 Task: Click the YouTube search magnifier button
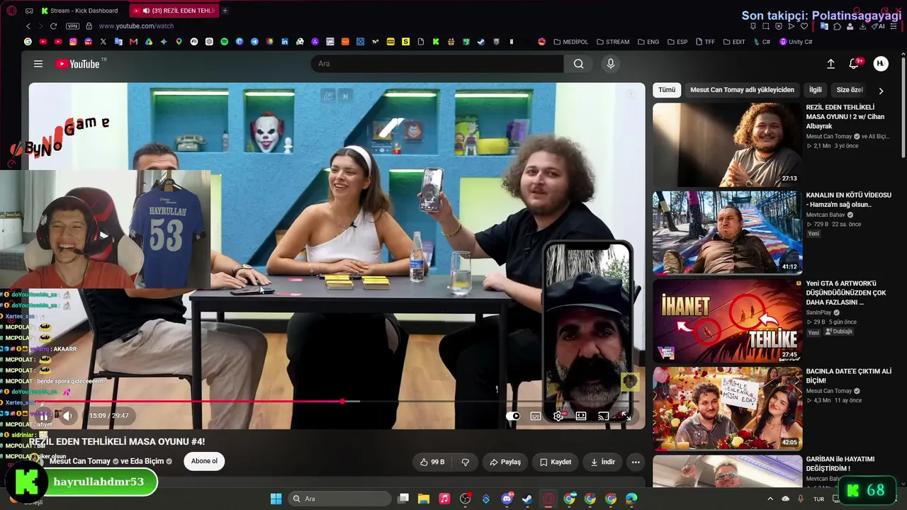579,64
